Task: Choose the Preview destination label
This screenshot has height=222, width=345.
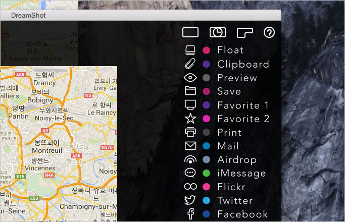Action: tap(237, 78)
